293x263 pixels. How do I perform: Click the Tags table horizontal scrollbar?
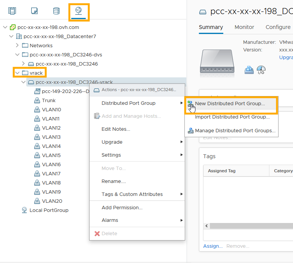point(251,226)
